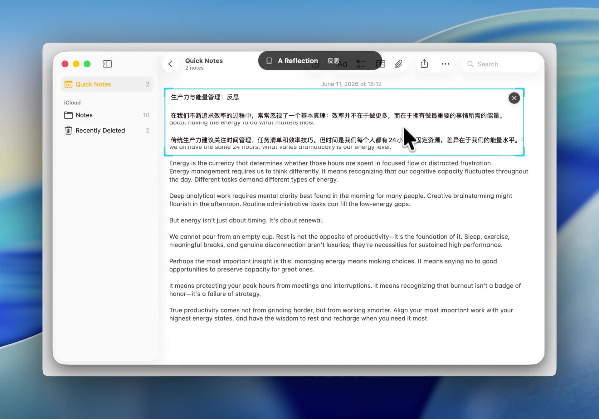Viewport: 599px width, 419px height.
Task: Click the Quick Notes 2 notes heading
Action: (x=204, y=64)
